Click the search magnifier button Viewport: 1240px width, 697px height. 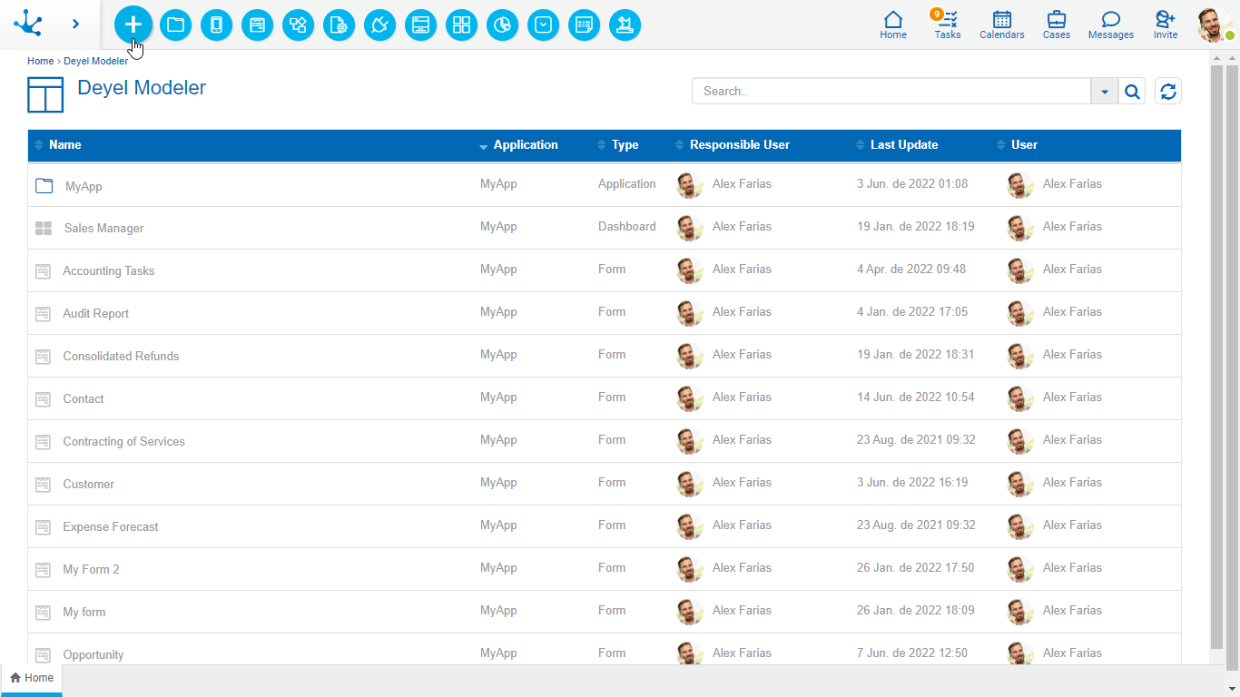coord(1132,91)
